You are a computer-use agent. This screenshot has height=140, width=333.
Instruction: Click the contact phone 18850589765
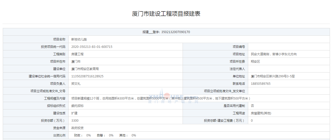click(261, 84)
